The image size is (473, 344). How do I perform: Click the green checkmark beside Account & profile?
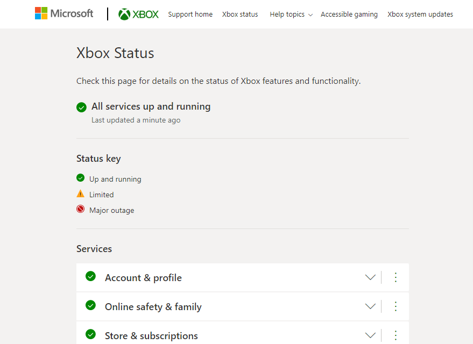point(90,277)
